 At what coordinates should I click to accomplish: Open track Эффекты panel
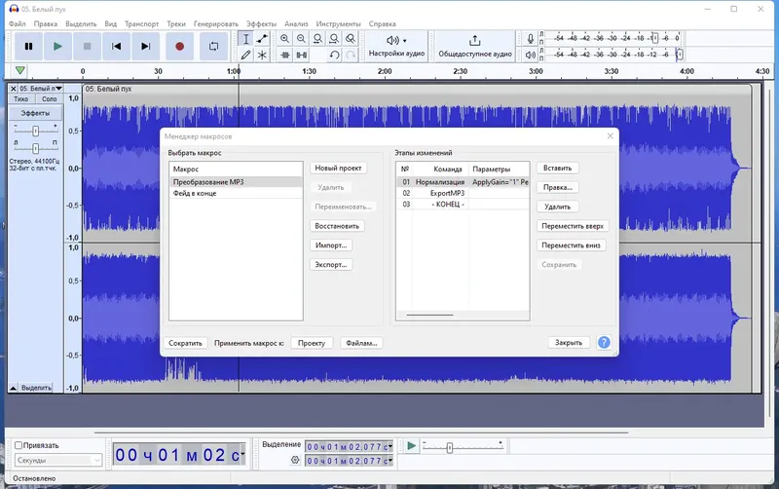click(x=35, y=113)
